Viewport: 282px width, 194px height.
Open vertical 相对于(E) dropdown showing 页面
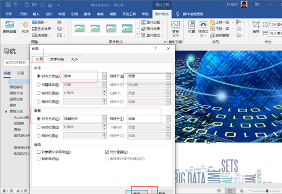pyautogui.click(x=168, y=119)
